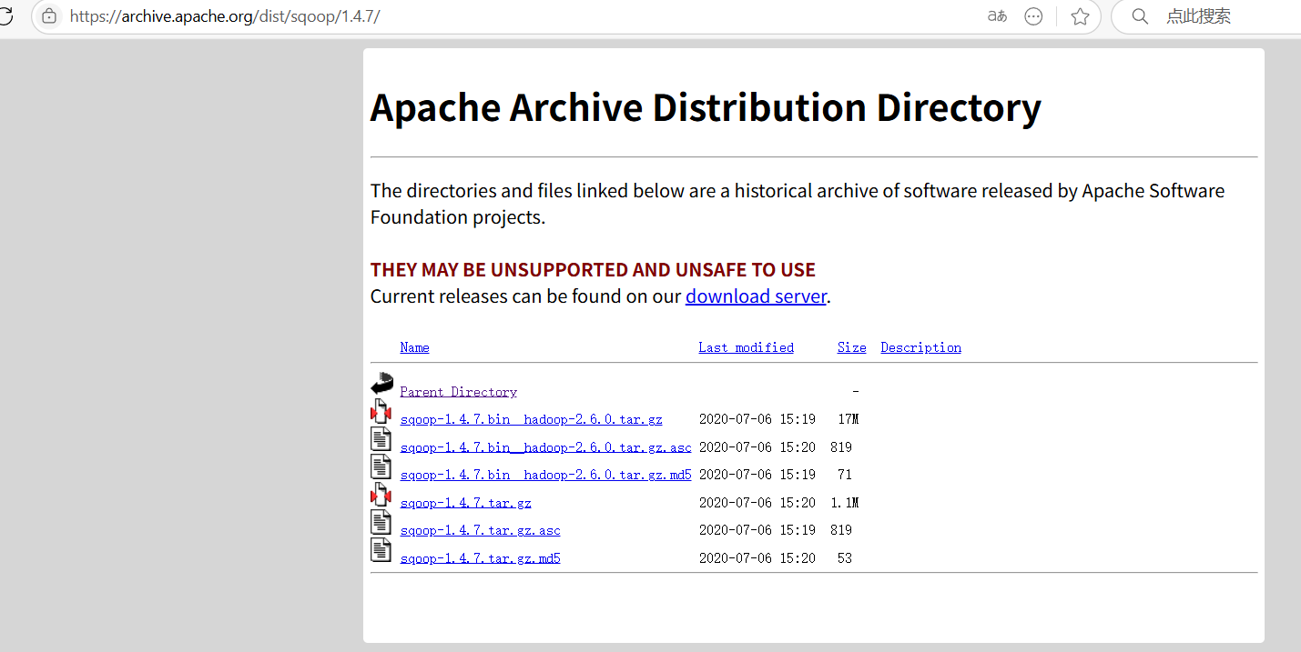Click the Parent Directory back arrow icon

pyautogui.click(x=381, y=384)
